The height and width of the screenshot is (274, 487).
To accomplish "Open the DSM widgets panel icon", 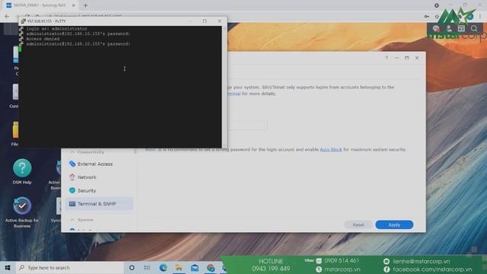I will coord(461,29).
